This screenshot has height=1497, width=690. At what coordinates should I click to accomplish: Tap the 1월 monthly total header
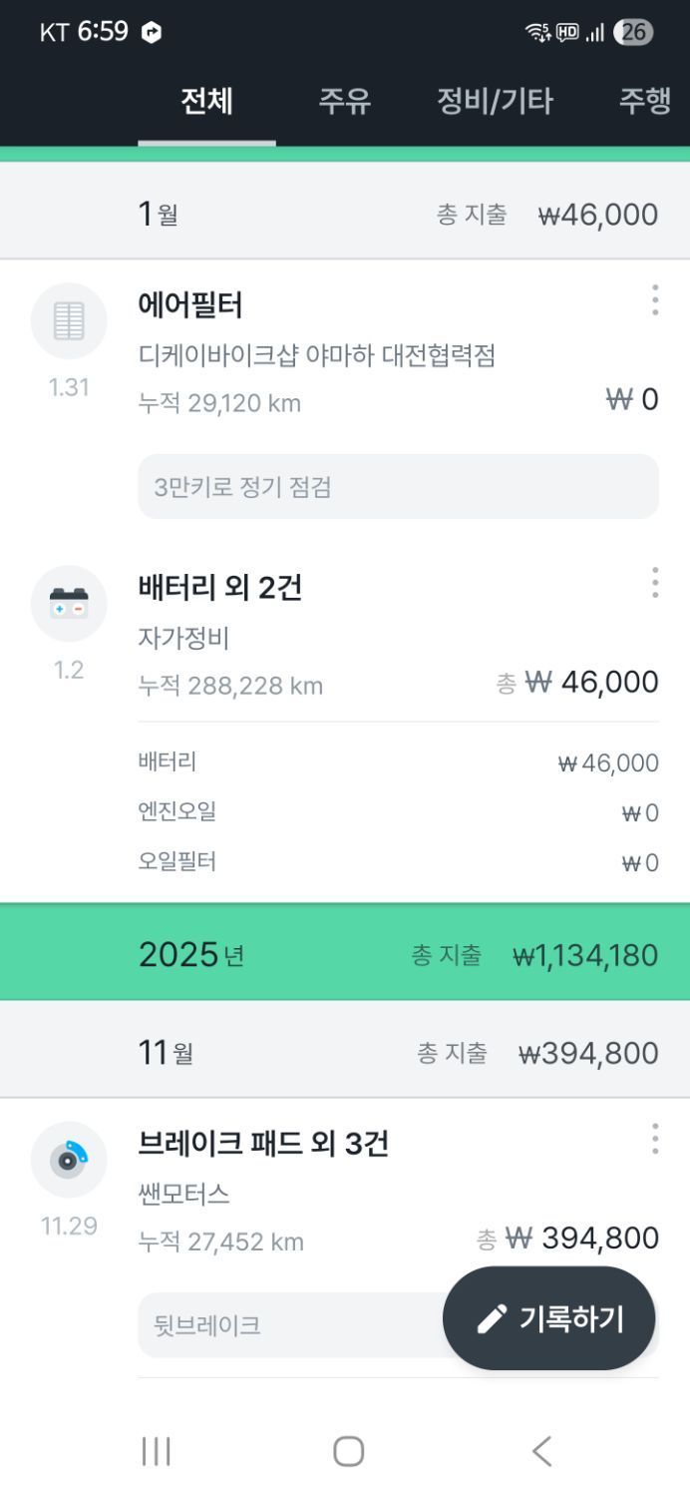point(345,215)
